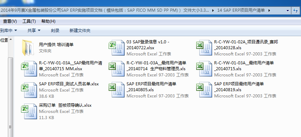
Task: Click the 38.6 KB file size text
Action: click(47, 96)
